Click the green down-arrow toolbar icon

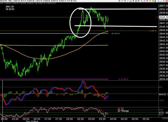(x=125, y=1)
